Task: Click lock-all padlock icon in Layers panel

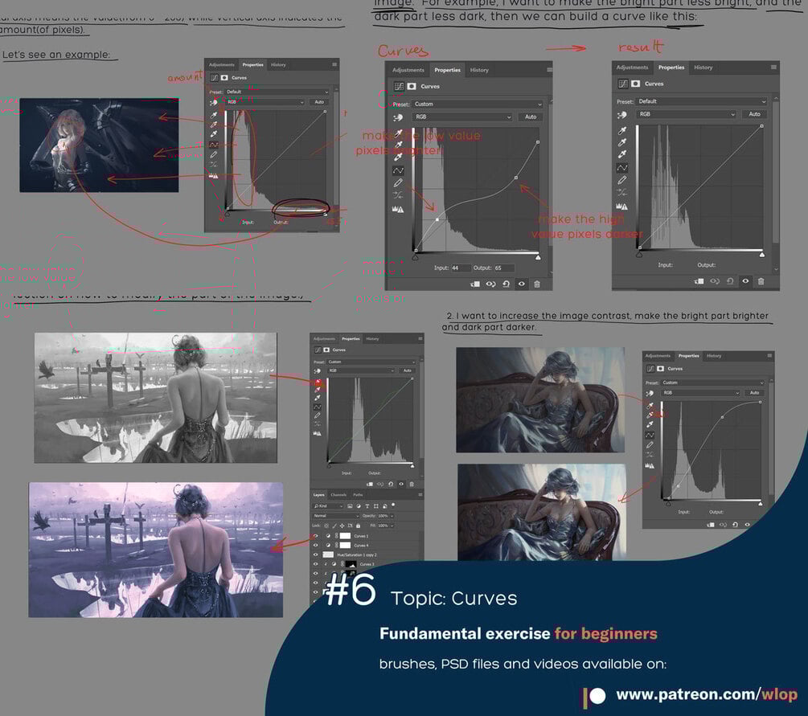Action: (x=358, y=526)
